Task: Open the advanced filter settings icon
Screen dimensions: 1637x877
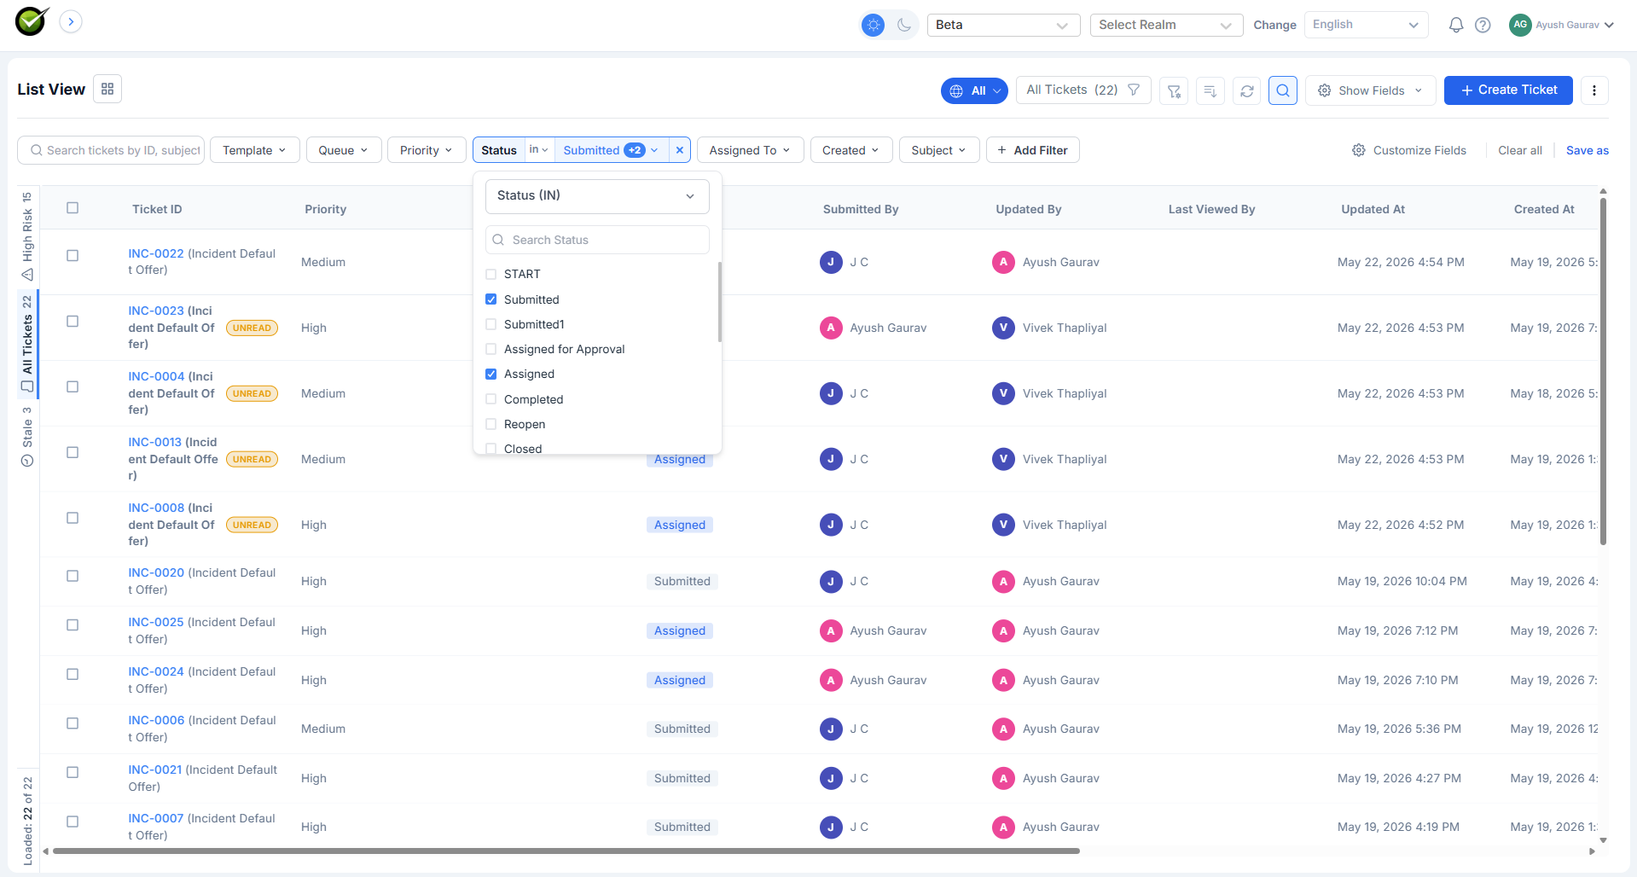Action: tap(1174, 90)
